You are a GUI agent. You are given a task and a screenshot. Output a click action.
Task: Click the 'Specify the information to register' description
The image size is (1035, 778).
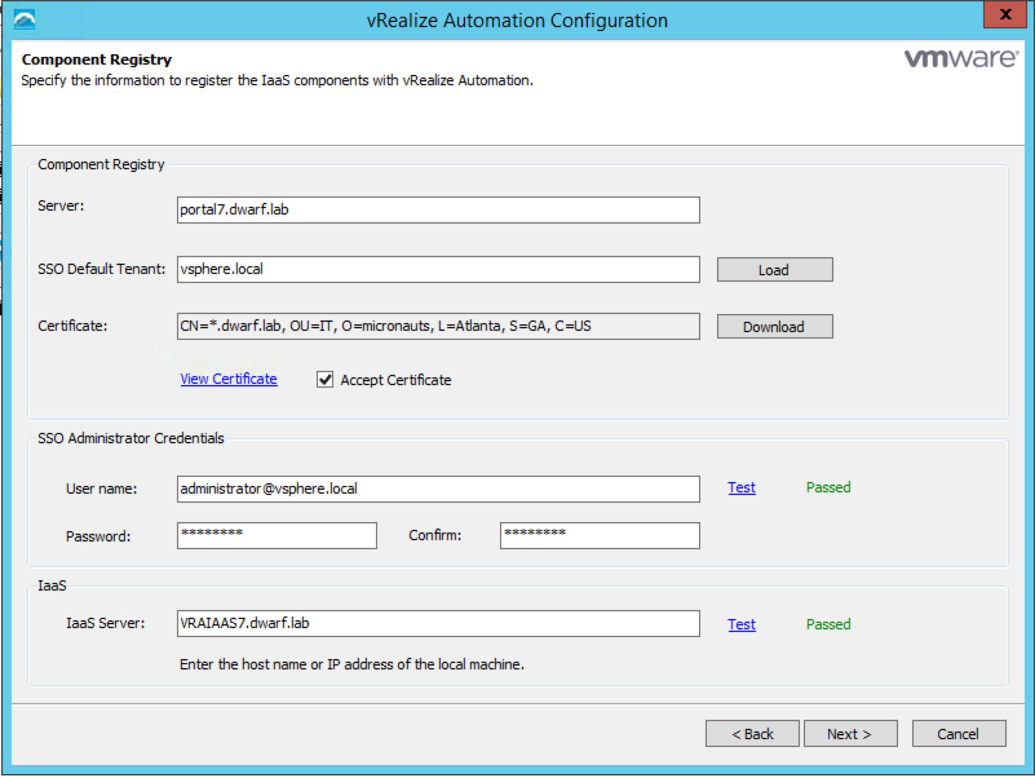pos(277,81)
